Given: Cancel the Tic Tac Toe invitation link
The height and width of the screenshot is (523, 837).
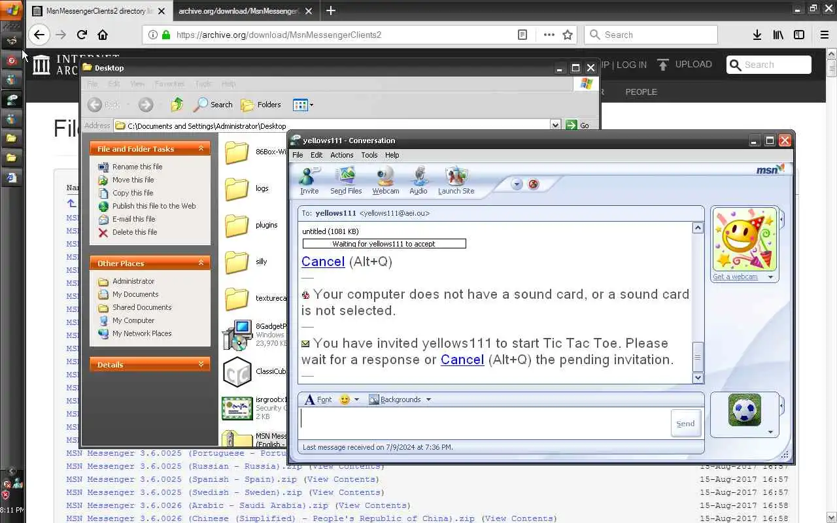Looking at the screenshot, I should [462, 360].
